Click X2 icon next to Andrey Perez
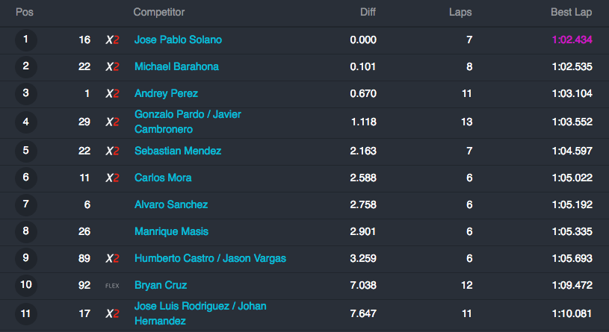The image size is (609, 332). pyautogui.click(x=112, y=93)
